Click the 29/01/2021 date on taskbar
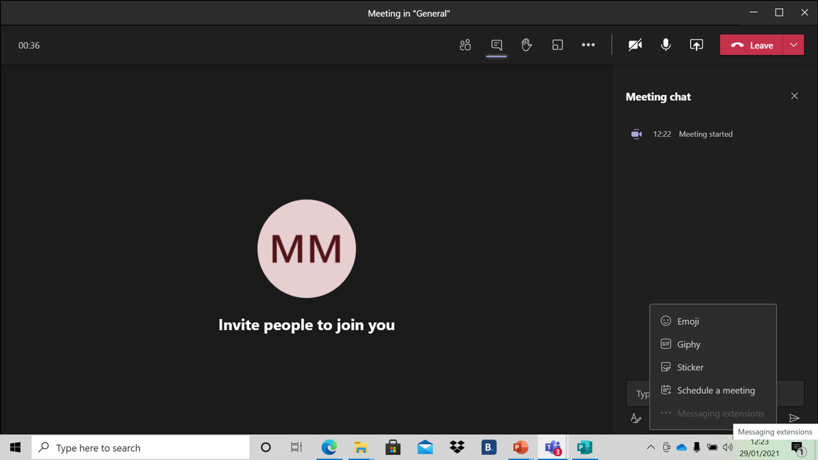The height and width of the screenshot is (460, 818). [x=759, y=454]
